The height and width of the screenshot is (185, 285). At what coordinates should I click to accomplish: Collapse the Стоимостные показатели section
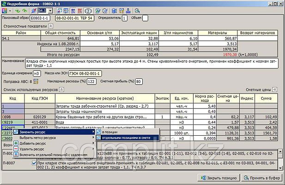(x=51, y=26)
